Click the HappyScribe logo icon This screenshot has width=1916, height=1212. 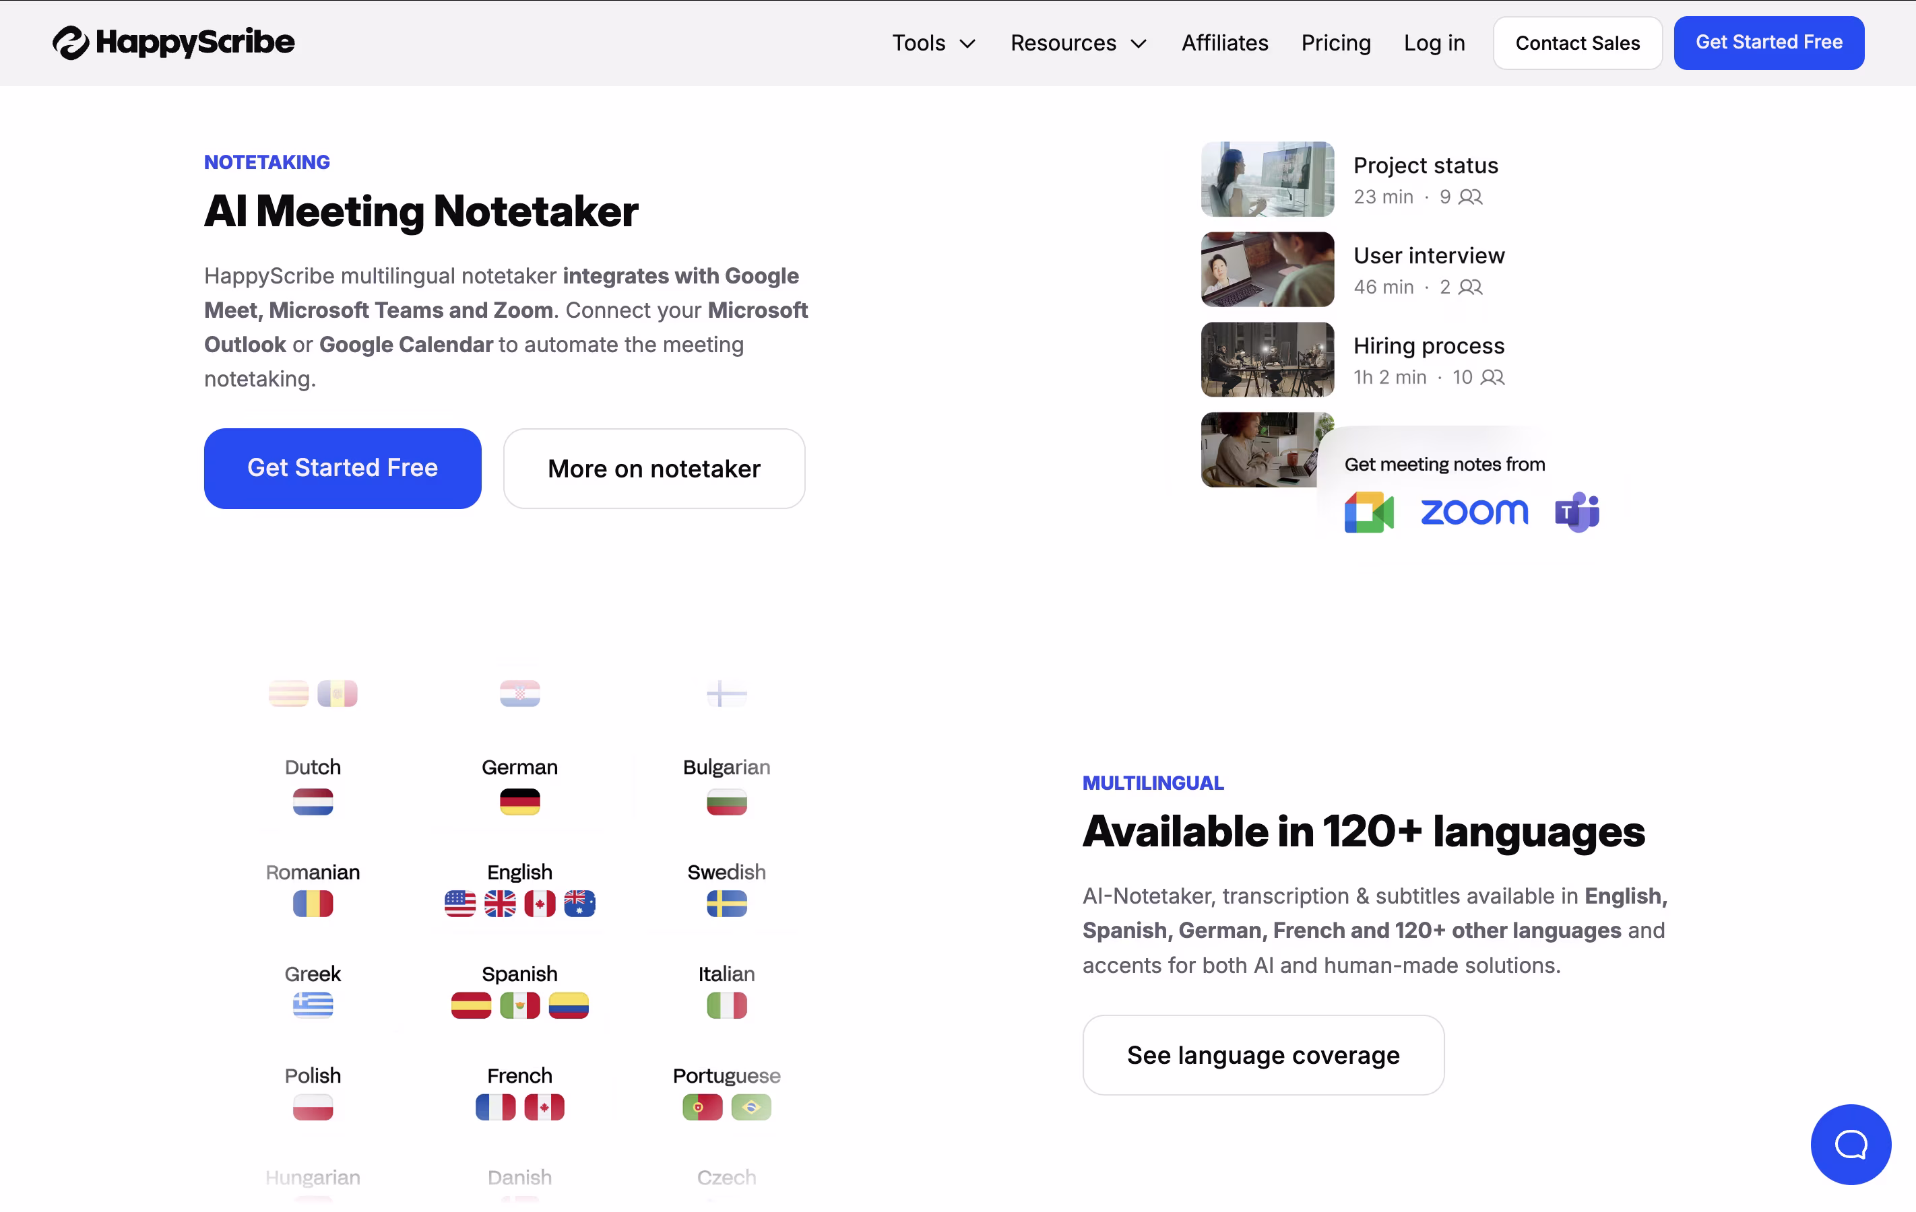71,43
